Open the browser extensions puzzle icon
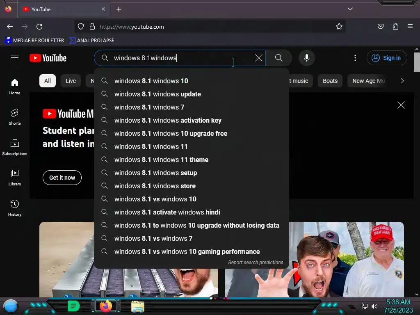Screen dimensions: 420x315 (x=395, y=27)
